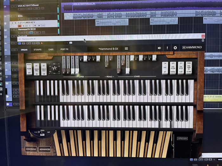Image resolution: width=222 pixels, height=166 pixels.
Task: Click the first pedal drawbar
Action: point(107,64)
